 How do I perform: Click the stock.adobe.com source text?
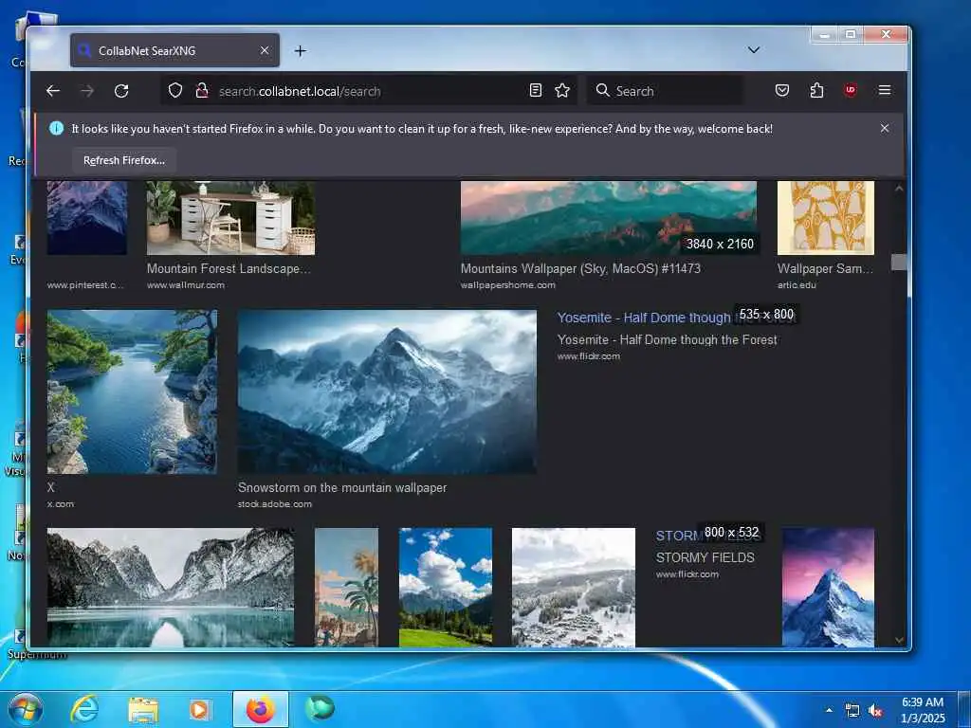click(x=275, y=504)
